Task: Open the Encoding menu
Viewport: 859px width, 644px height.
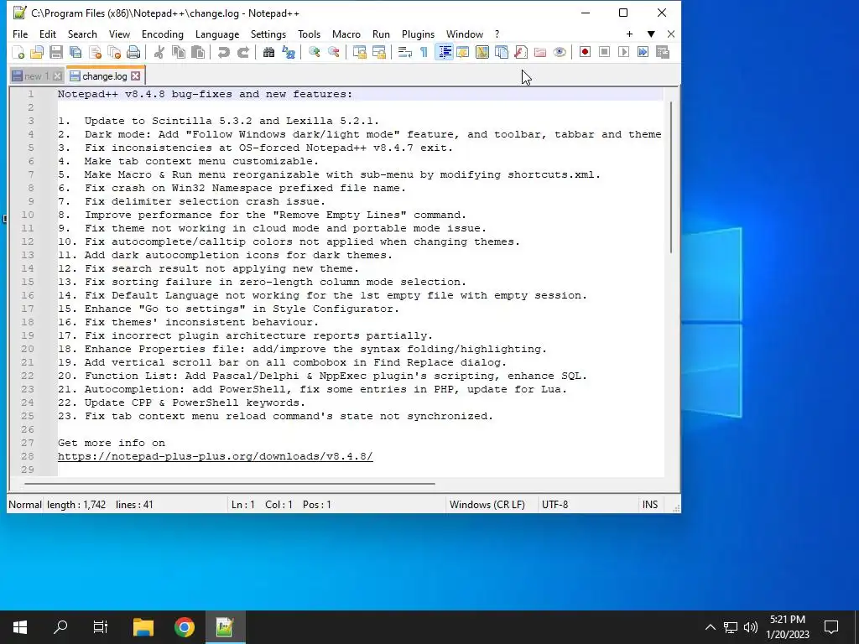Action: coord(163,34)
